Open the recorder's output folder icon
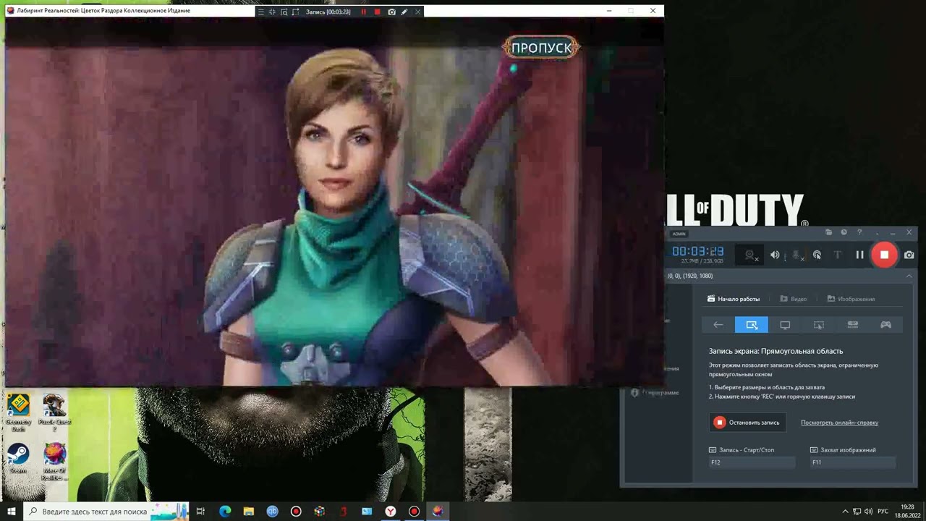926x521 pixels. point(829,232)
